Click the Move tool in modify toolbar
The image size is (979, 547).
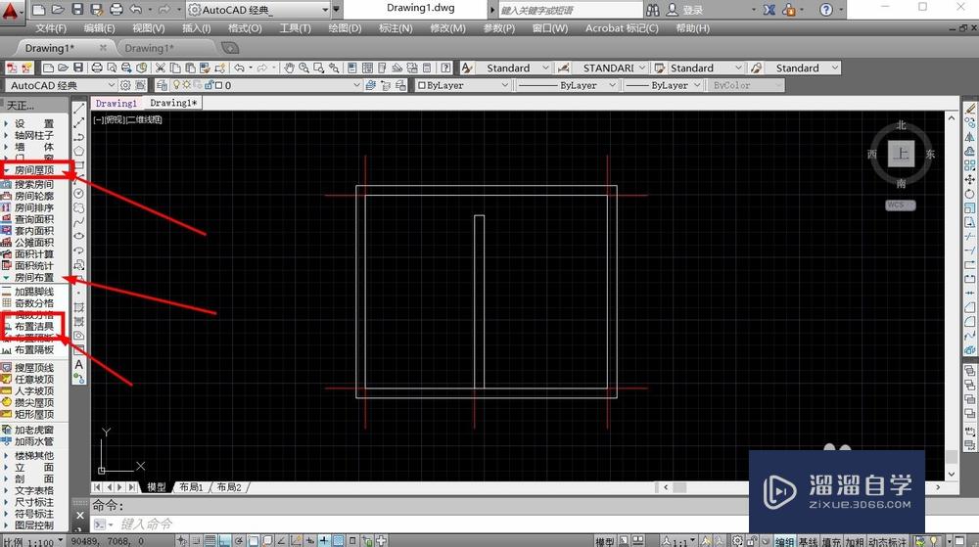coord(969,179)
